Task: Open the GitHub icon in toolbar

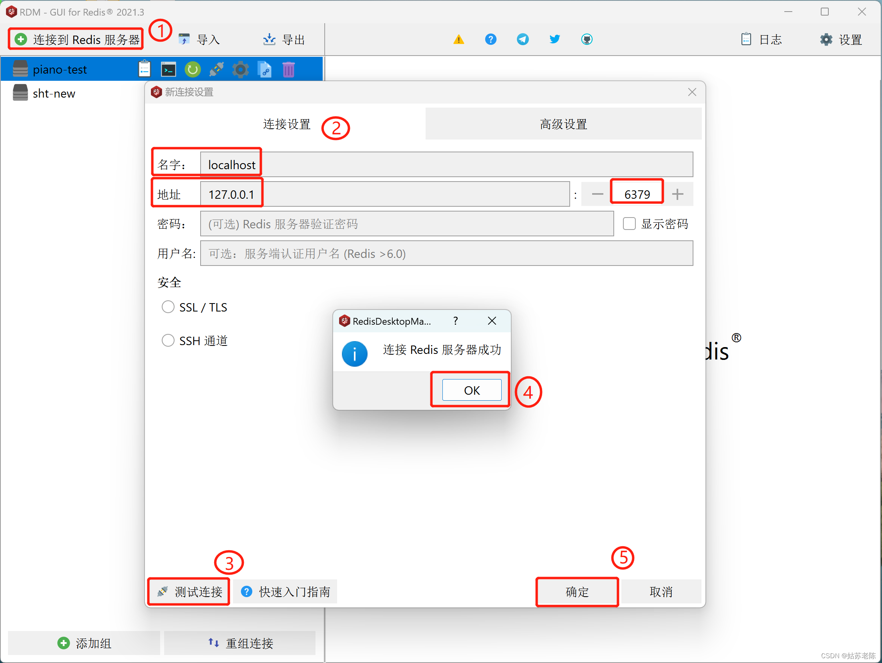Action: 587,39
